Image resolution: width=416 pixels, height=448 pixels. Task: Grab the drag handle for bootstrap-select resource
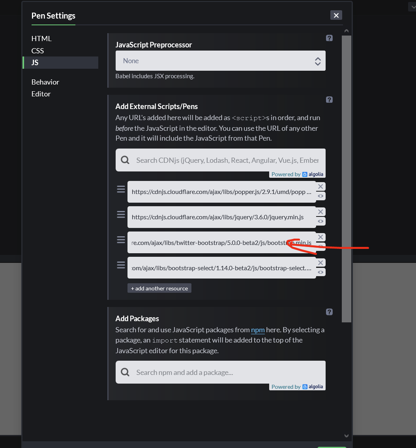[121, 265]
